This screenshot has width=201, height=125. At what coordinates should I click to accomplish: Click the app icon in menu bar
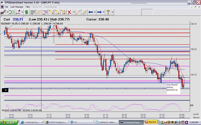2,7
